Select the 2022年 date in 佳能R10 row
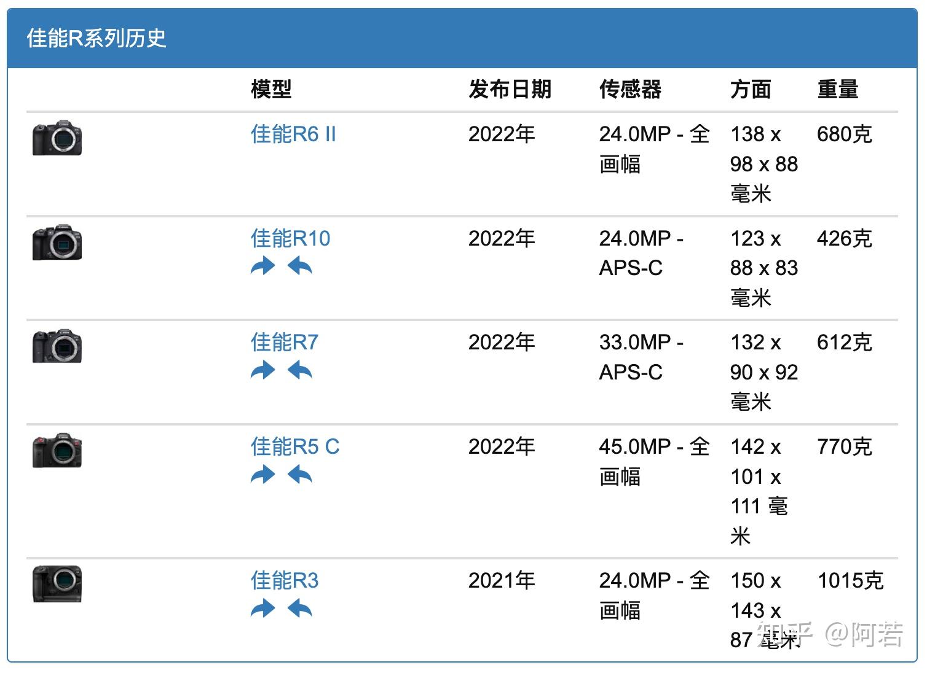 502,238
